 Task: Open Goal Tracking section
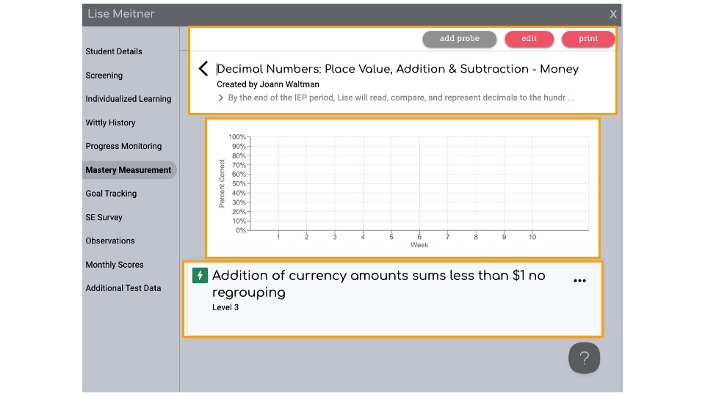point(111,194)
